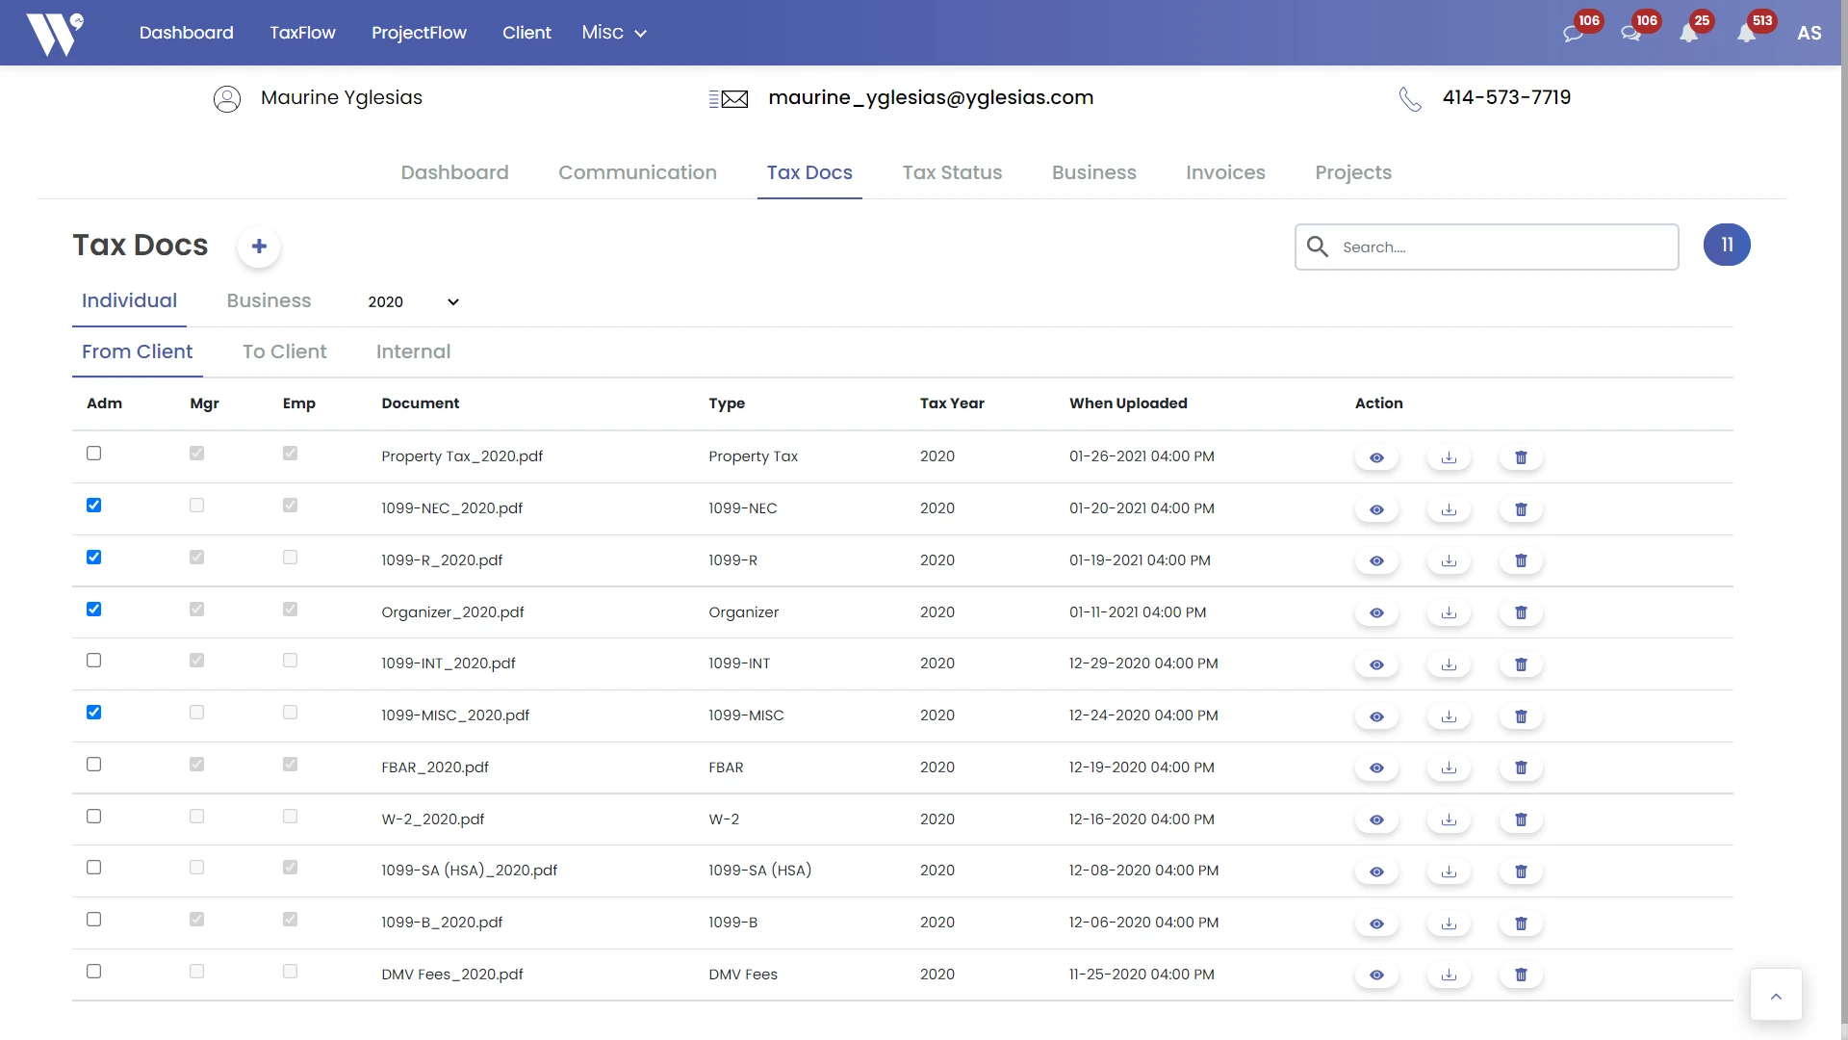
Task: Click the delete icon for DMV Fees_2020.pdf
Action: coord(1521,975)
